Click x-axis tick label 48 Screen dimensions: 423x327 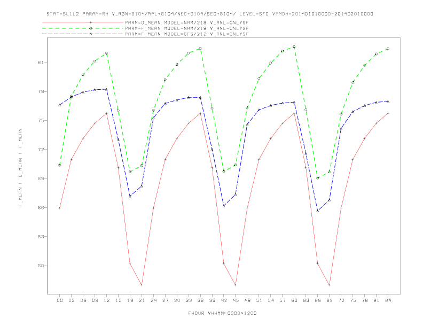(247, 300)
